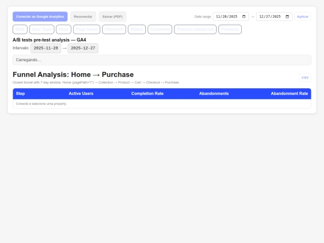Image resolution: width=324 pixels, height=243 pixels.
Task: Click the A/B tests pre-test analysis title
Action: (x=49, y=40)
